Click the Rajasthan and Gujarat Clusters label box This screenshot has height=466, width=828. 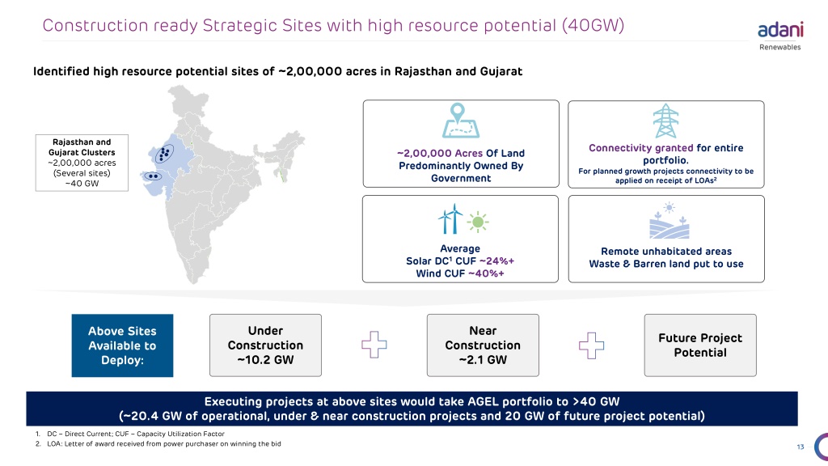coord(82,163)
